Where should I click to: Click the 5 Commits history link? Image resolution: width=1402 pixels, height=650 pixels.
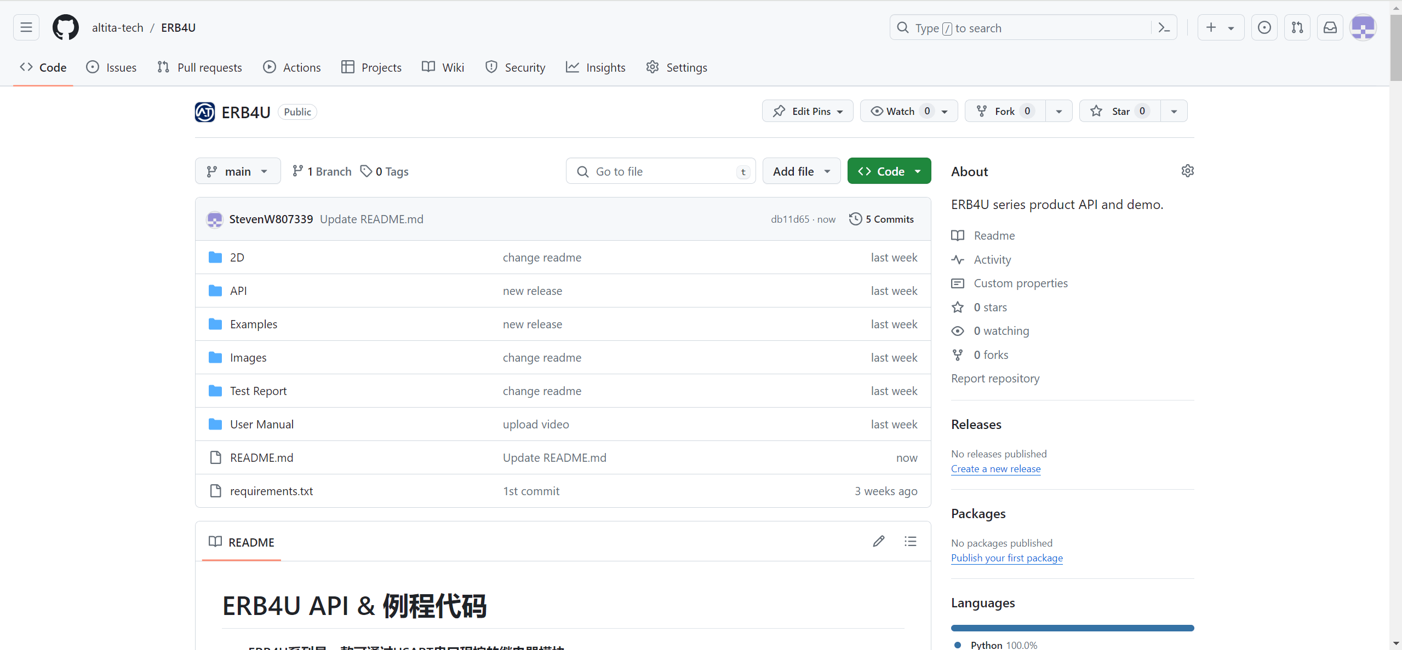[x=882, y=219]
